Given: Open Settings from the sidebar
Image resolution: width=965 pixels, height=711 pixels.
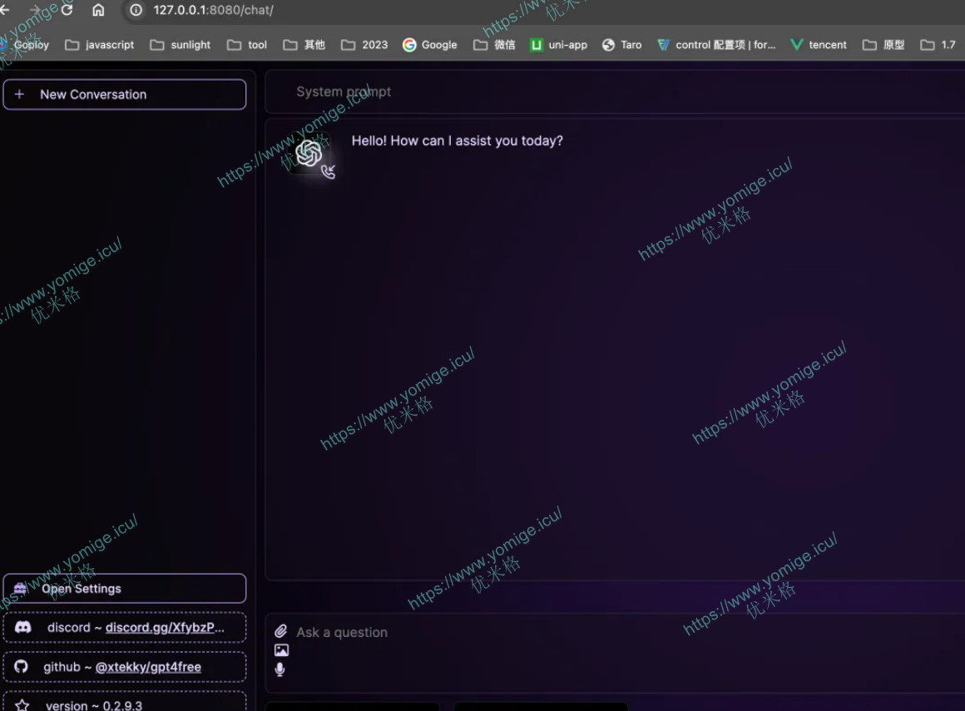Looking at the screenshot, I should click(x=125, y=589).
